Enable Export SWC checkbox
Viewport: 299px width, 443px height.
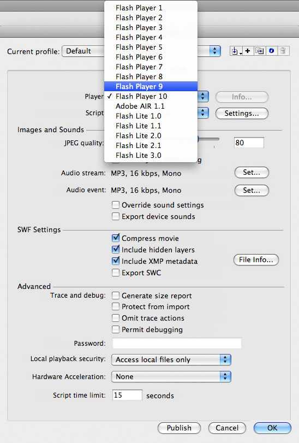[116, 273]
